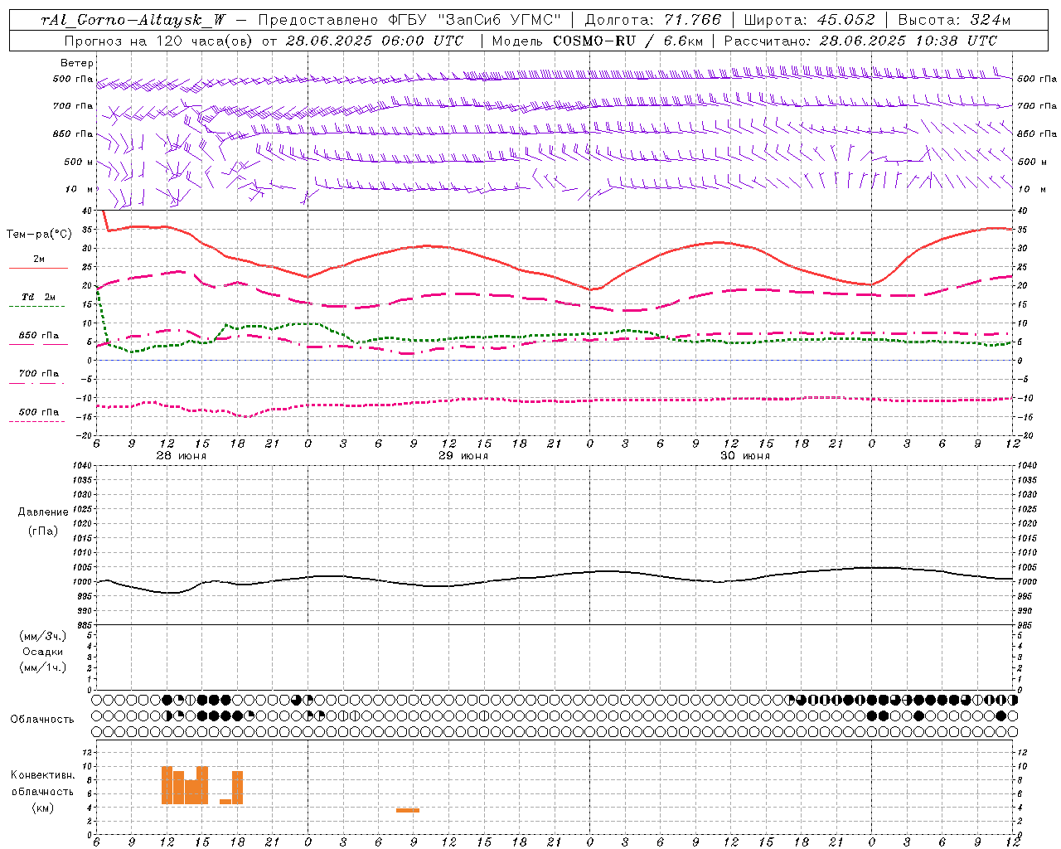Image resolution: width=1061 pixels, height=849 pixels.
Task: Select the 'Долгота: 71.766' header text
Action: [x=653, y=20]
